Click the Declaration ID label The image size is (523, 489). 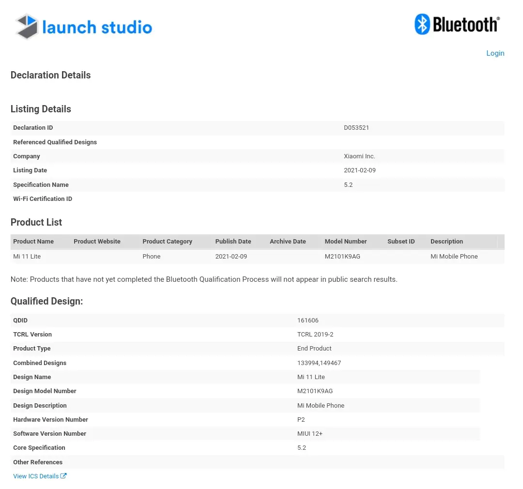[x=33, y=127]
